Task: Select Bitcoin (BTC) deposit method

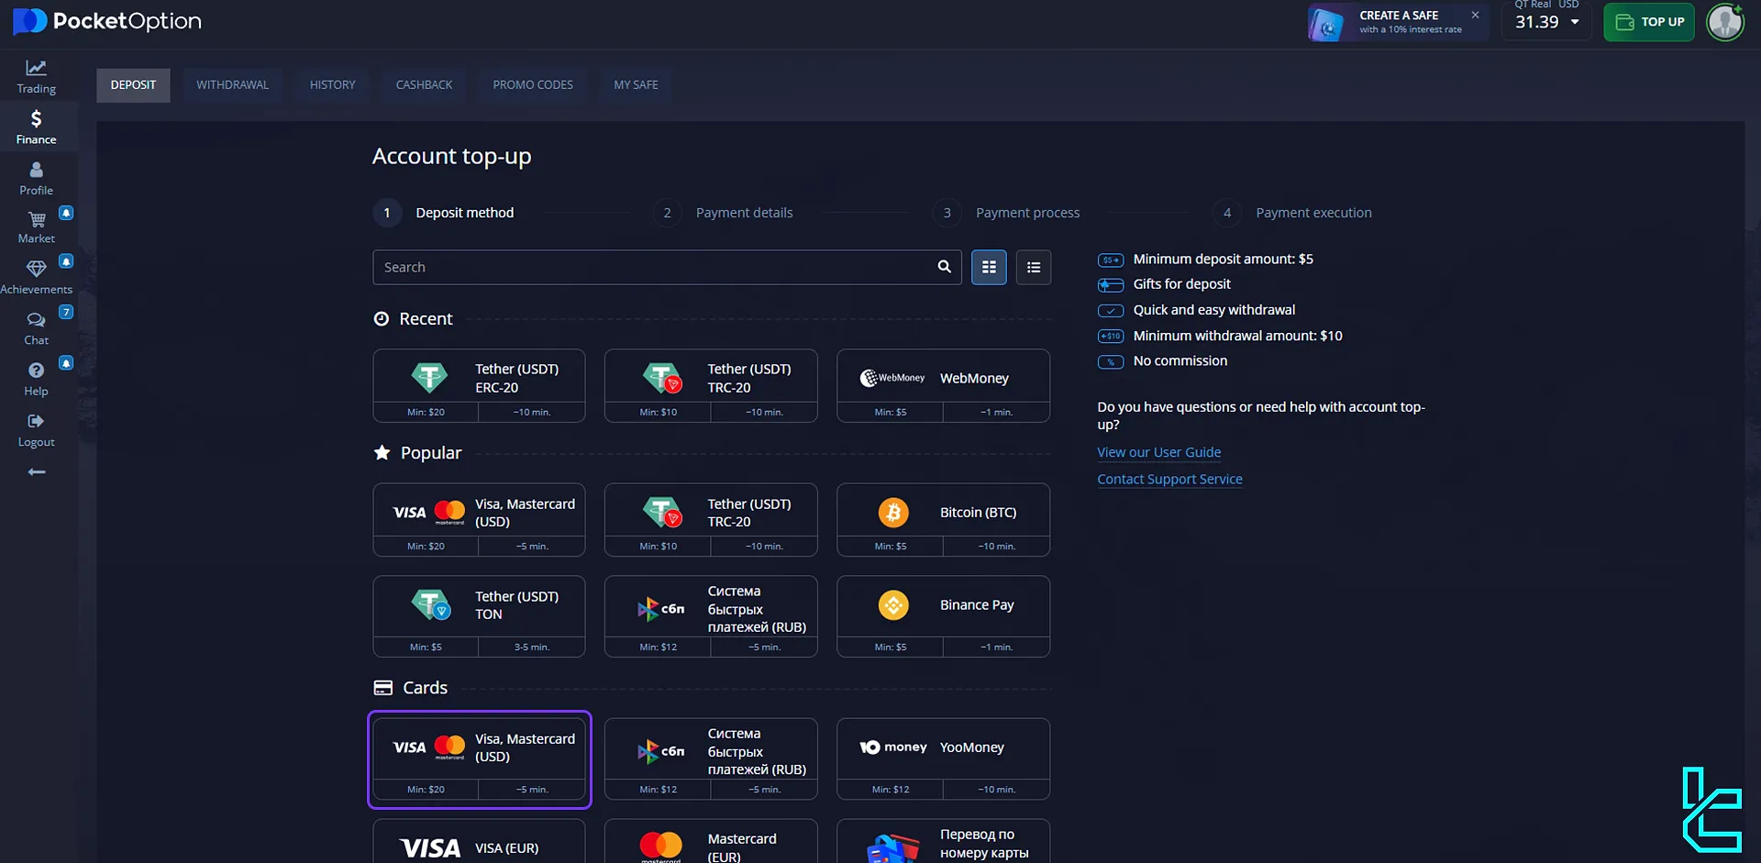Action: click(x=943, y=519)
